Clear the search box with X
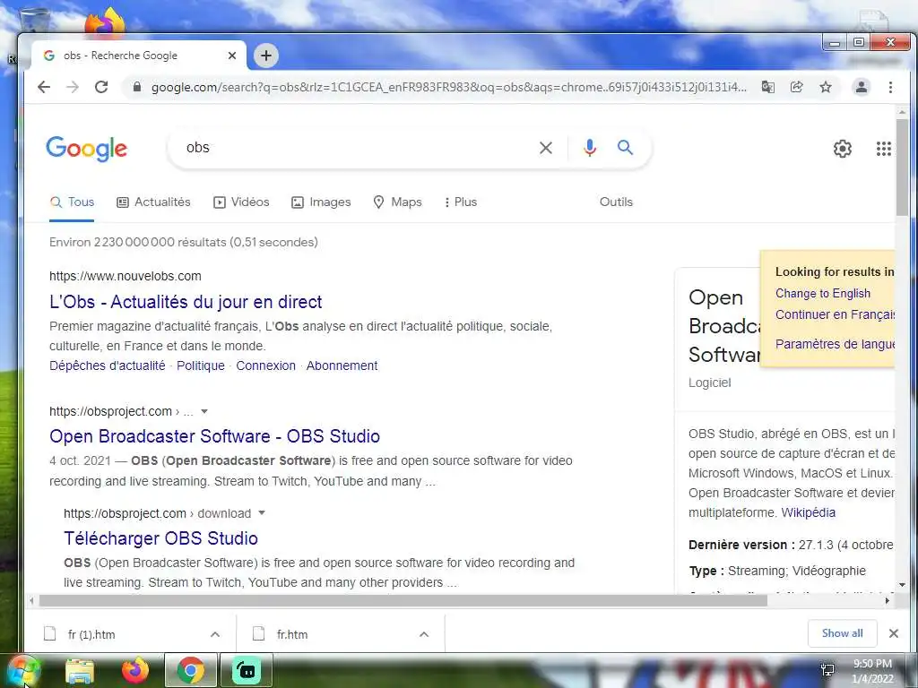Image resolution: width=918 pixels, height=688 pixels. (546, 148)
